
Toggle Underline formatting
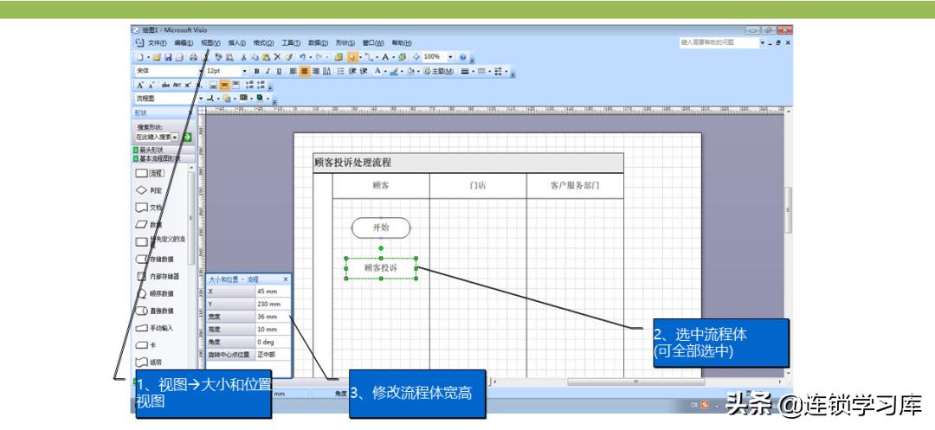279,71
